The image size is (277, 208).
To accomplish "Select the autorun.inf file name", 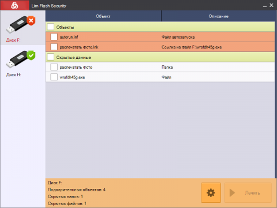I will pyautogui.click(x=69, y=37).
